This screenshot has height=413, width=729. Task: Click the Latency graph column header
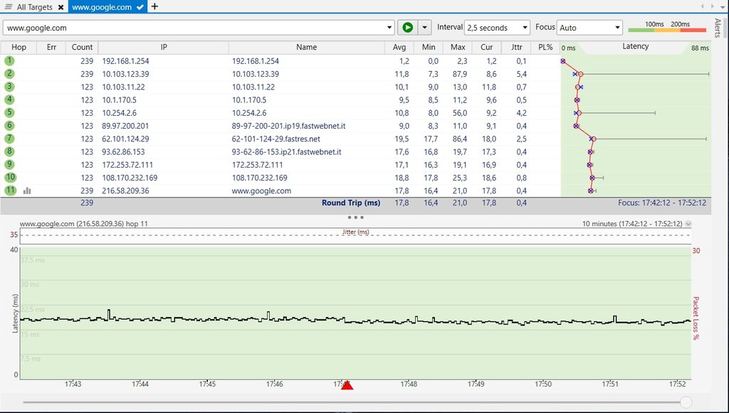(635, 47)
